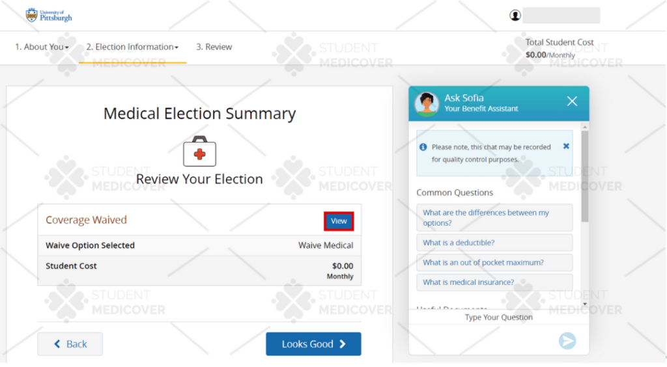The height and width of the screenshot is (367, 667).
Task: View the waived coverage details
Action: (x=339, y=221)
